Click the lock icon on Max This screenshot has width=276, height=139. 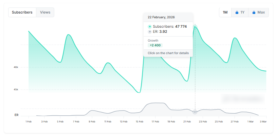254,13
